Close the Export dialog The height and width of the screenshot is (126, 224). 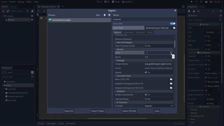pyautogui.click(x=175, y=10)
